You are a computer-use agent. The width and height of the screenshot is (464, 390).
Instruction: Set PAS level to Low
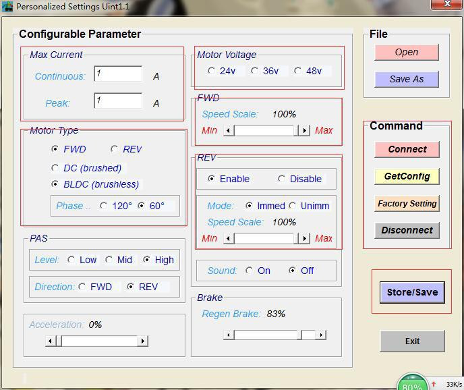(x=71, y=260)
